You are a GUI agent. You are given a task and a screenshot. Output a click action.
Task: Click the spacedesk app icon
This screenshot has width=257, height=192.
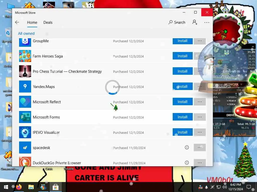(x=25, y=147)
